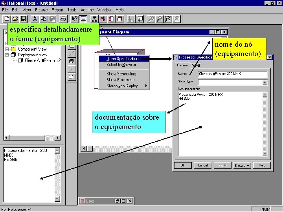The image size is (283, 212).
Task: Choose Show Scheduling from context menu
Action: tap(124, 74)
